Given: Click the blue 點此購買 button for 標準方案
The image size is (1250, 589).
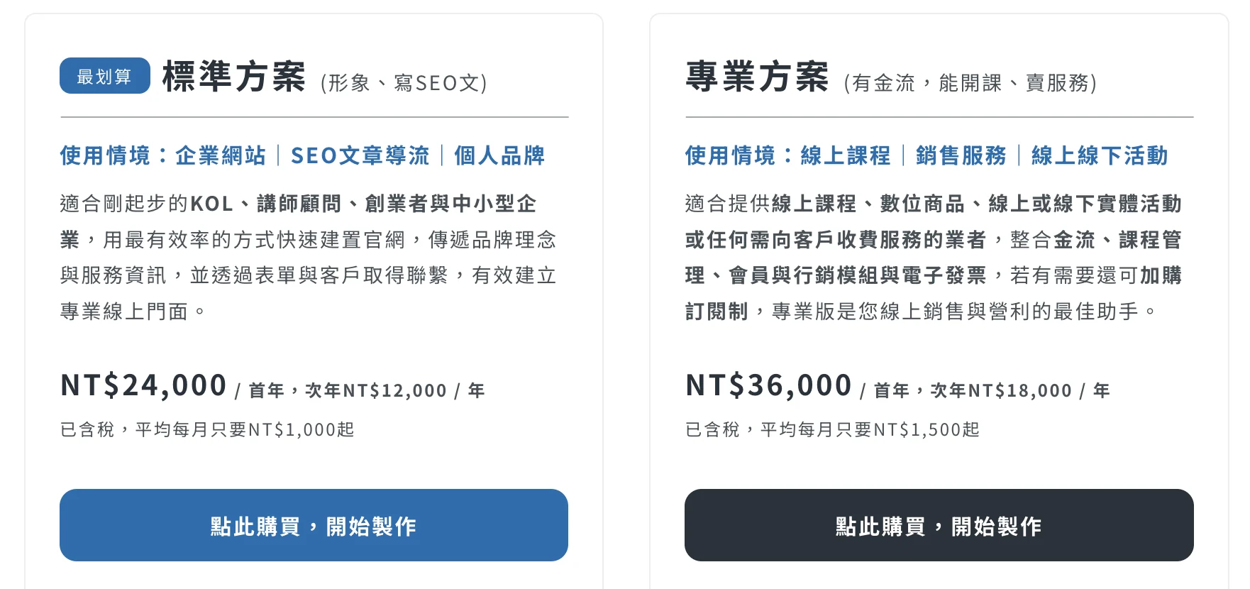Looking at the screenshot, I should pos(314,525).
